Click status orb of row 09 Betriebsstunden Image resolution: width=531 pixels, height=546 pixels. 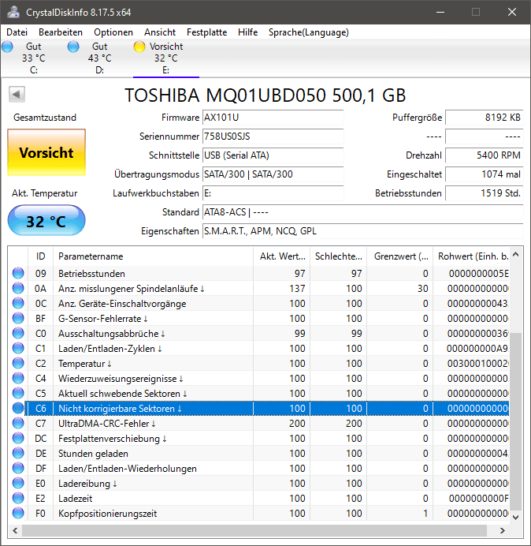[x=18, y=273]
